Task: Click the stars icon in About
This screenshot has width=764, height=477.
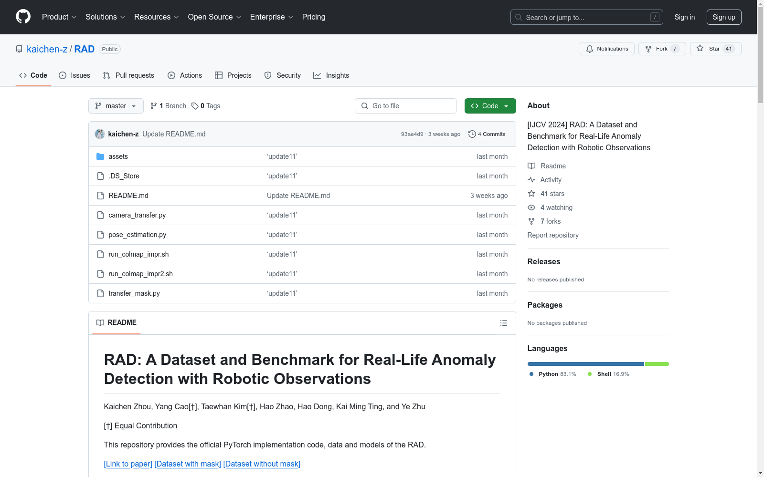Action: [x=531, y=194]
